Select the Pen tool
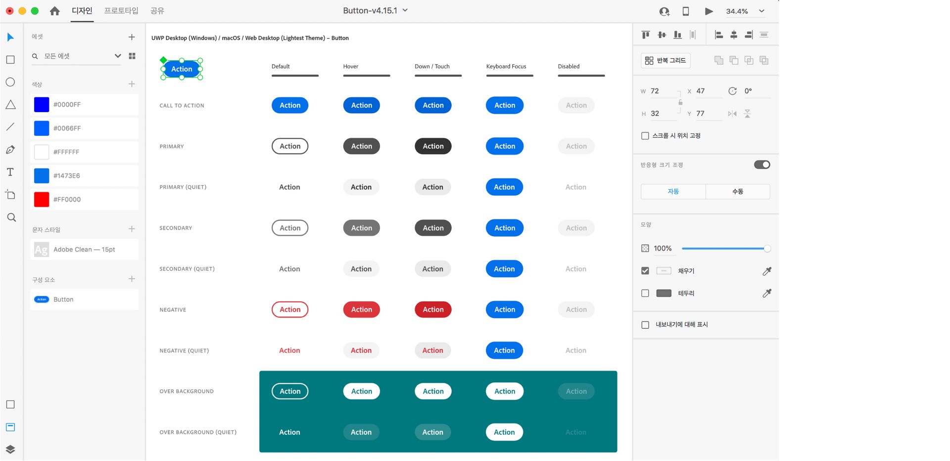Image resolution: width=950 pixels, height=461 pixels. pyautogui.click(x=10, y=150)
